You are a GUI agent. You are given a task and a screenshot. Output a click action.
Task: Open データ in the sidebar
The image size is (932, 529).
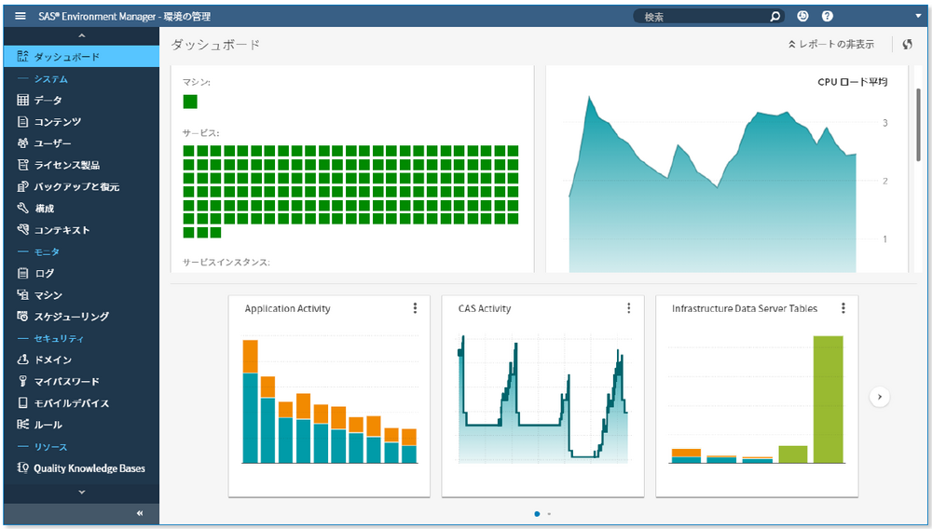click(48, 101)
